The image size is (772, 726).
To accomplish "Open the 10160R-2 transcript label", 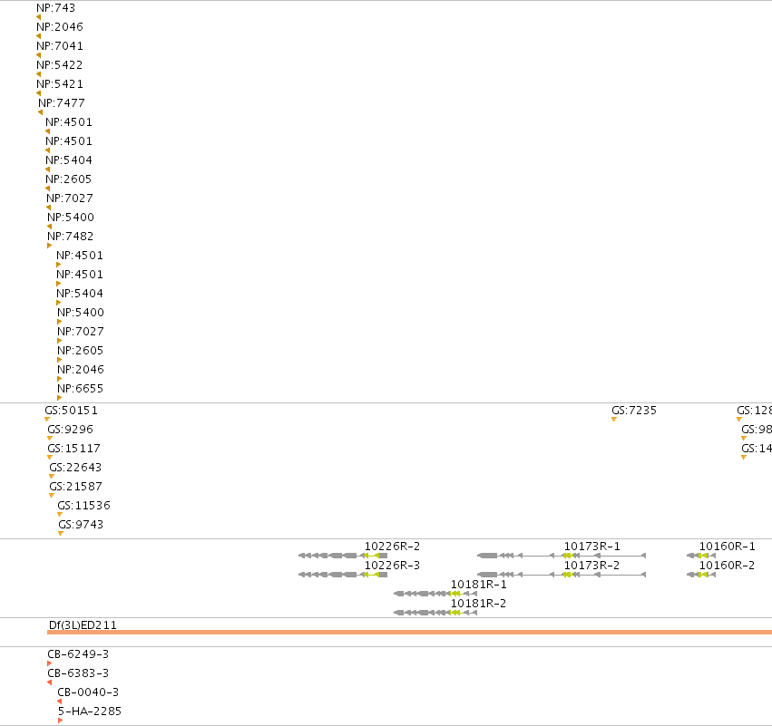I will click(x=727, y=566).
